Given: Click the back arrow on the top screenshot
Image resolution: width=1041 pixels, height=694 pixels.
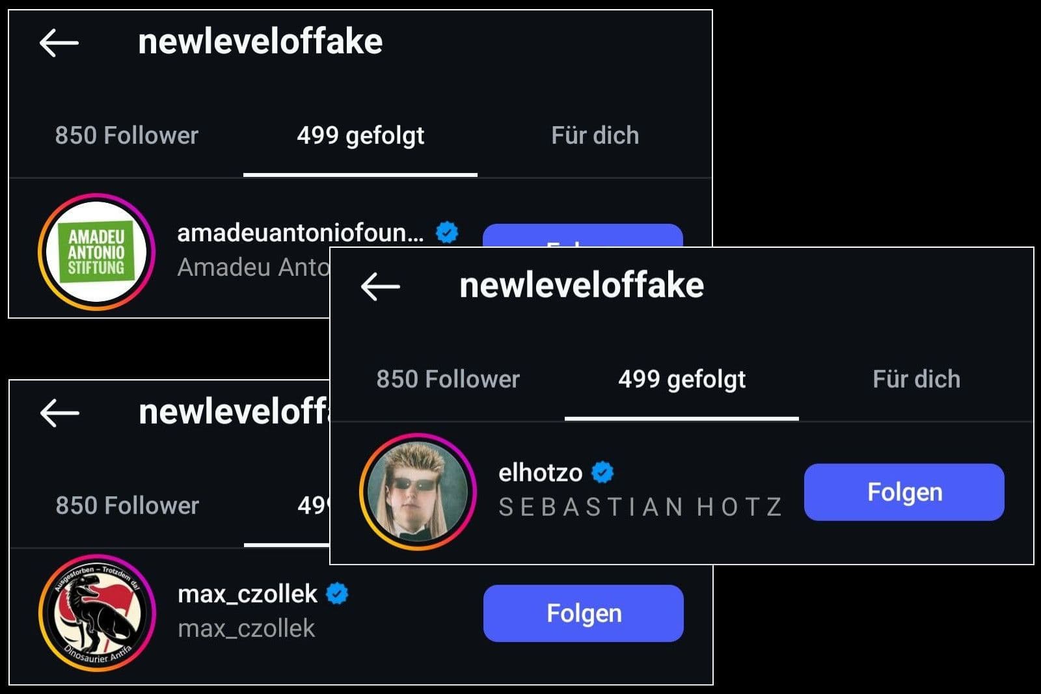Looking at the screenshot, I should [x=57, y=44].
